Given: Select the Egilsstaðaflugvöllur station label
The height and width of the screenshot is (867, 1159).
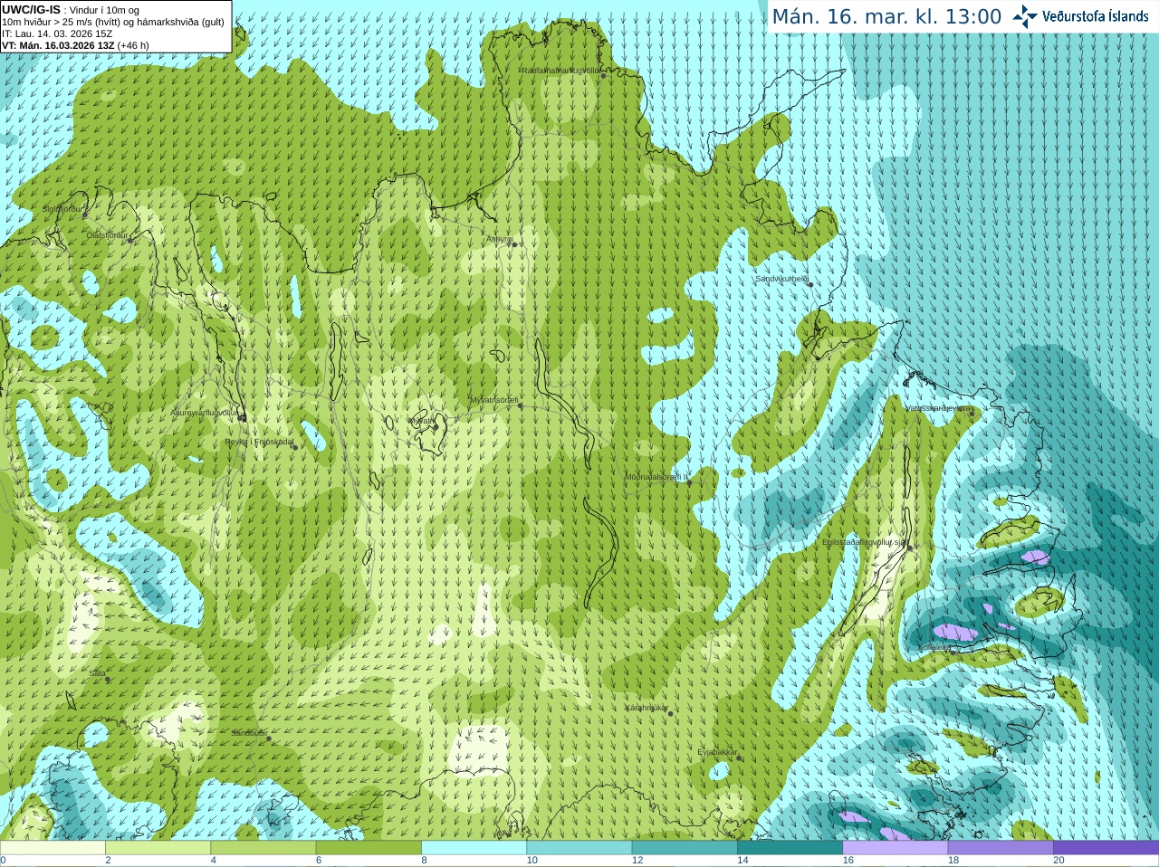Looking at the screenshot, I should coord(864,541).
